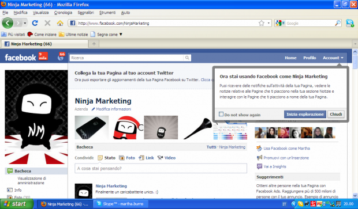The image size is (358, 209).
Task: Focus the Firefox URL address field
Action: (168, 23)
